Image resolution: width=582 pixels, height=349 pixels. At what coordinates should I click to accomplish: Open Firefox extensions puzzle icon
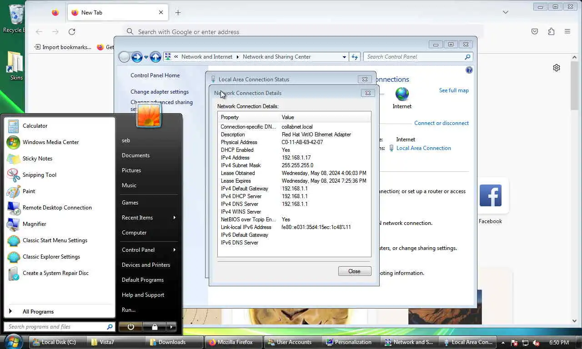pyautogui.click(x=551, y=31)
